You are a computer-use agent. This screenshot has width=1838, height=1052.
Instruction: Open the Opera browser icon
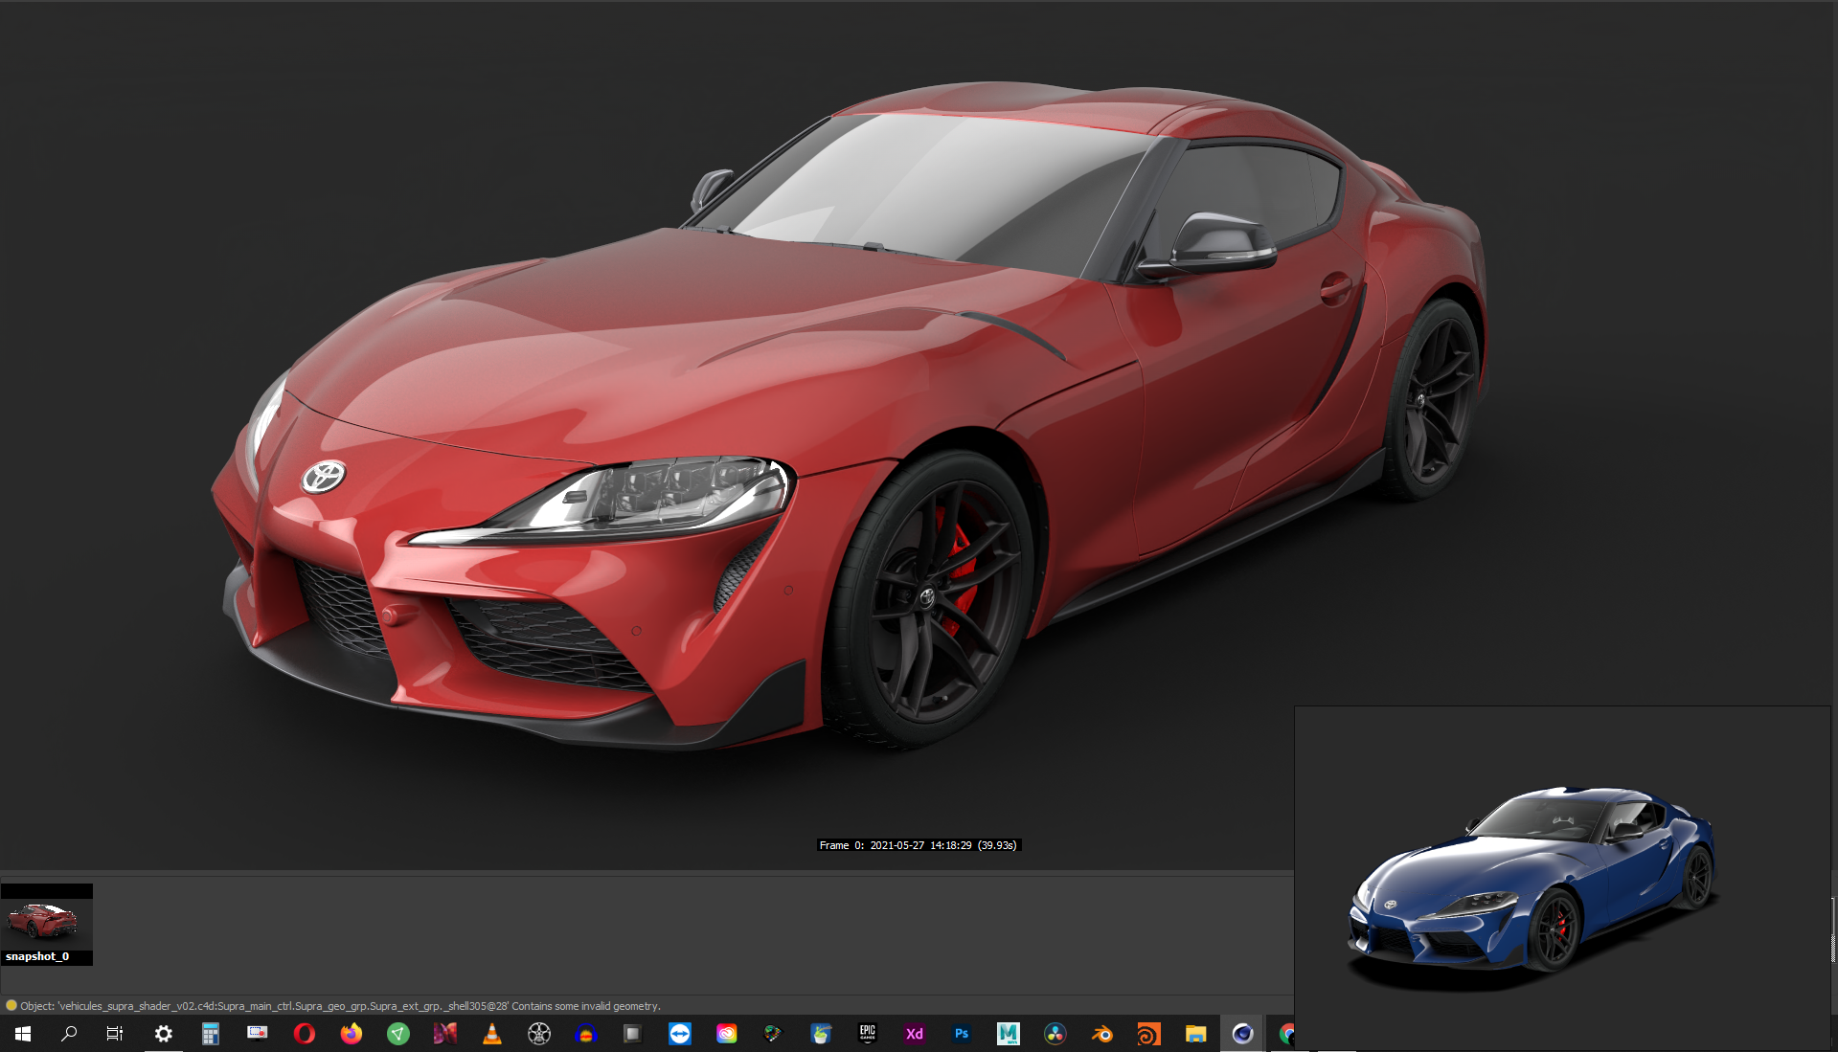tap(305, 1034)
